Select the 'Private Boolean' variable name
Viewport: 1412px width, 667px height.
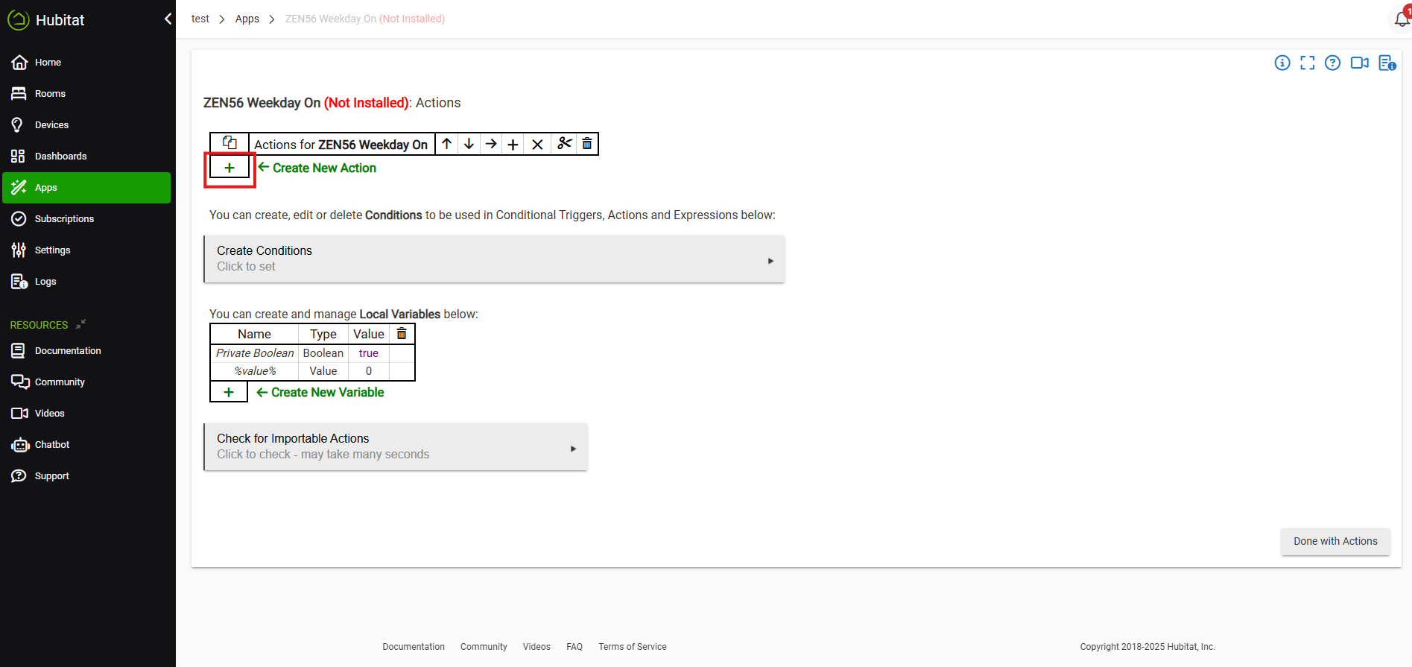(x=255, y=353)
